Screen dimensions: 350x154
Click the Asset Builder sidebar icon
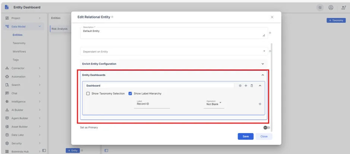point(7,126)
